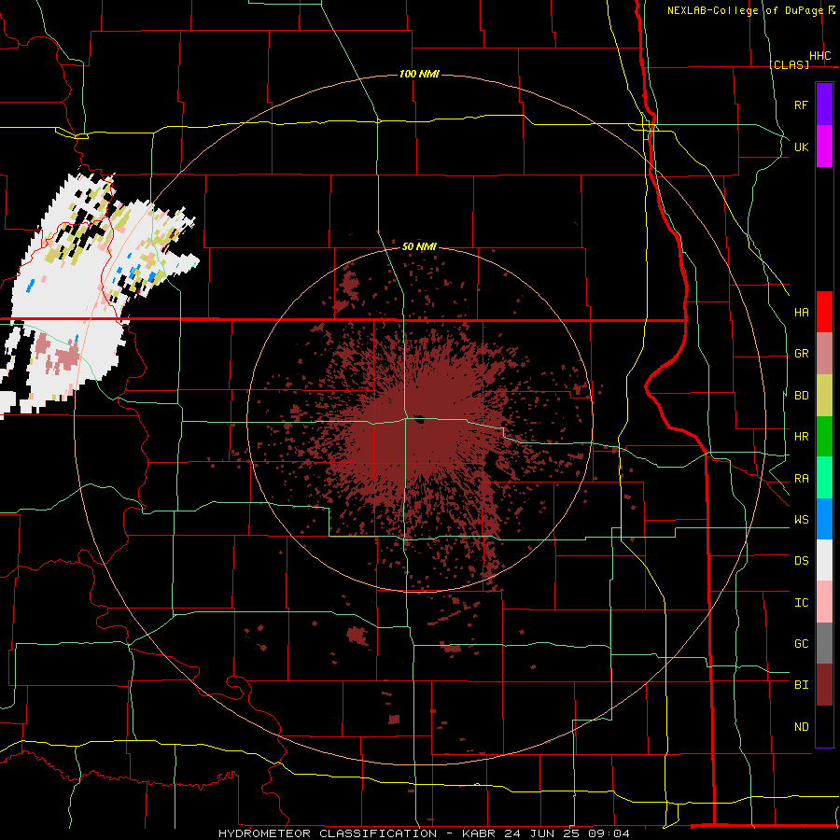Screen dimensions: 840x840
Task: Click the 'HHC' product code text
Action: tap(819, 56)
